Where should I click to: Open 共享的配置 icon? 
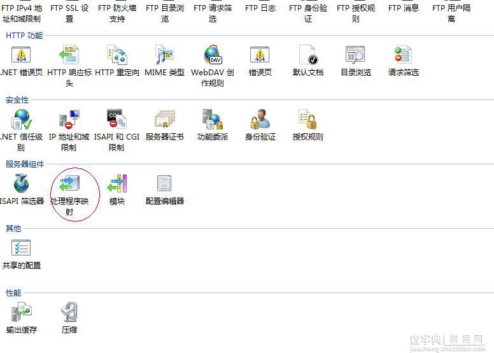[x=21, y=248]
